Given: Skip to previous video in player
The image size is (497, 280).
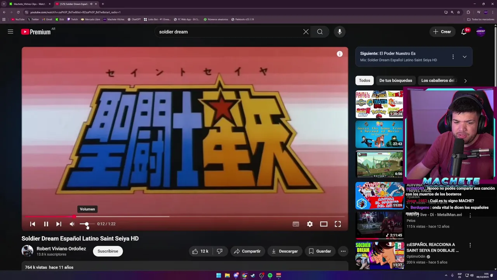Looking at the screenshot, I should 33,224.
